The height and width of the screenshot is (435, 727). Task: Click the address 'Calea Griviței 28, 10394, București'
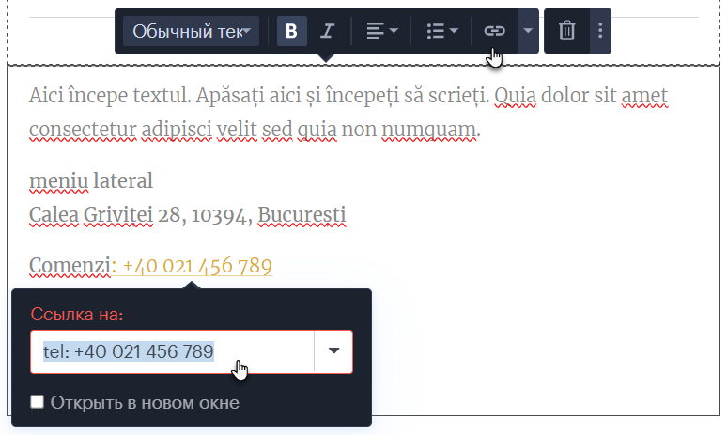(x=187, y=215)
